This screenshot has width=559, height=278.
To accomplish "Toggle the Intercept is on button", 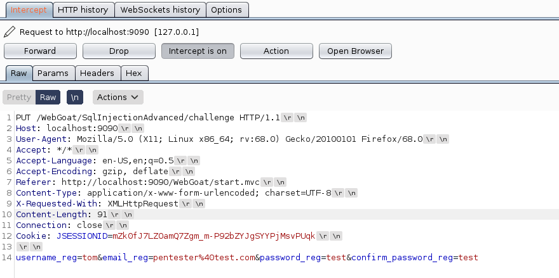I will [198, 51].
